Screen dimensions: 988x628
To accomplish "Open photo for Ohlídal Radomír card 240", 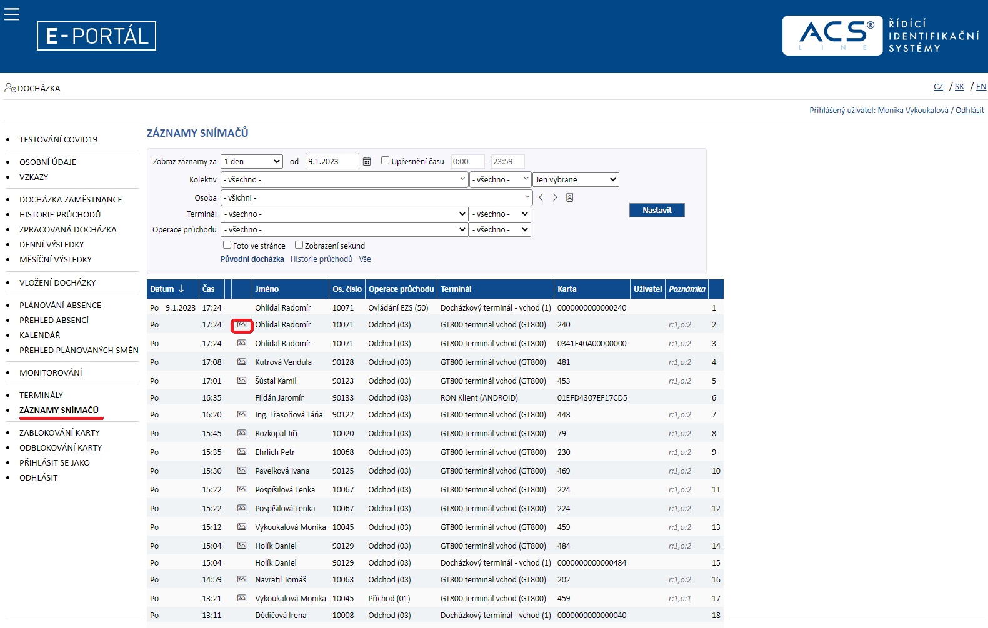I will [x=242, y=325].
